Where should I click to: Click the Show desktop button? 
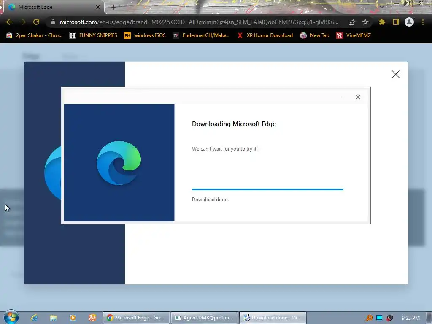click(x=429, y=318)
